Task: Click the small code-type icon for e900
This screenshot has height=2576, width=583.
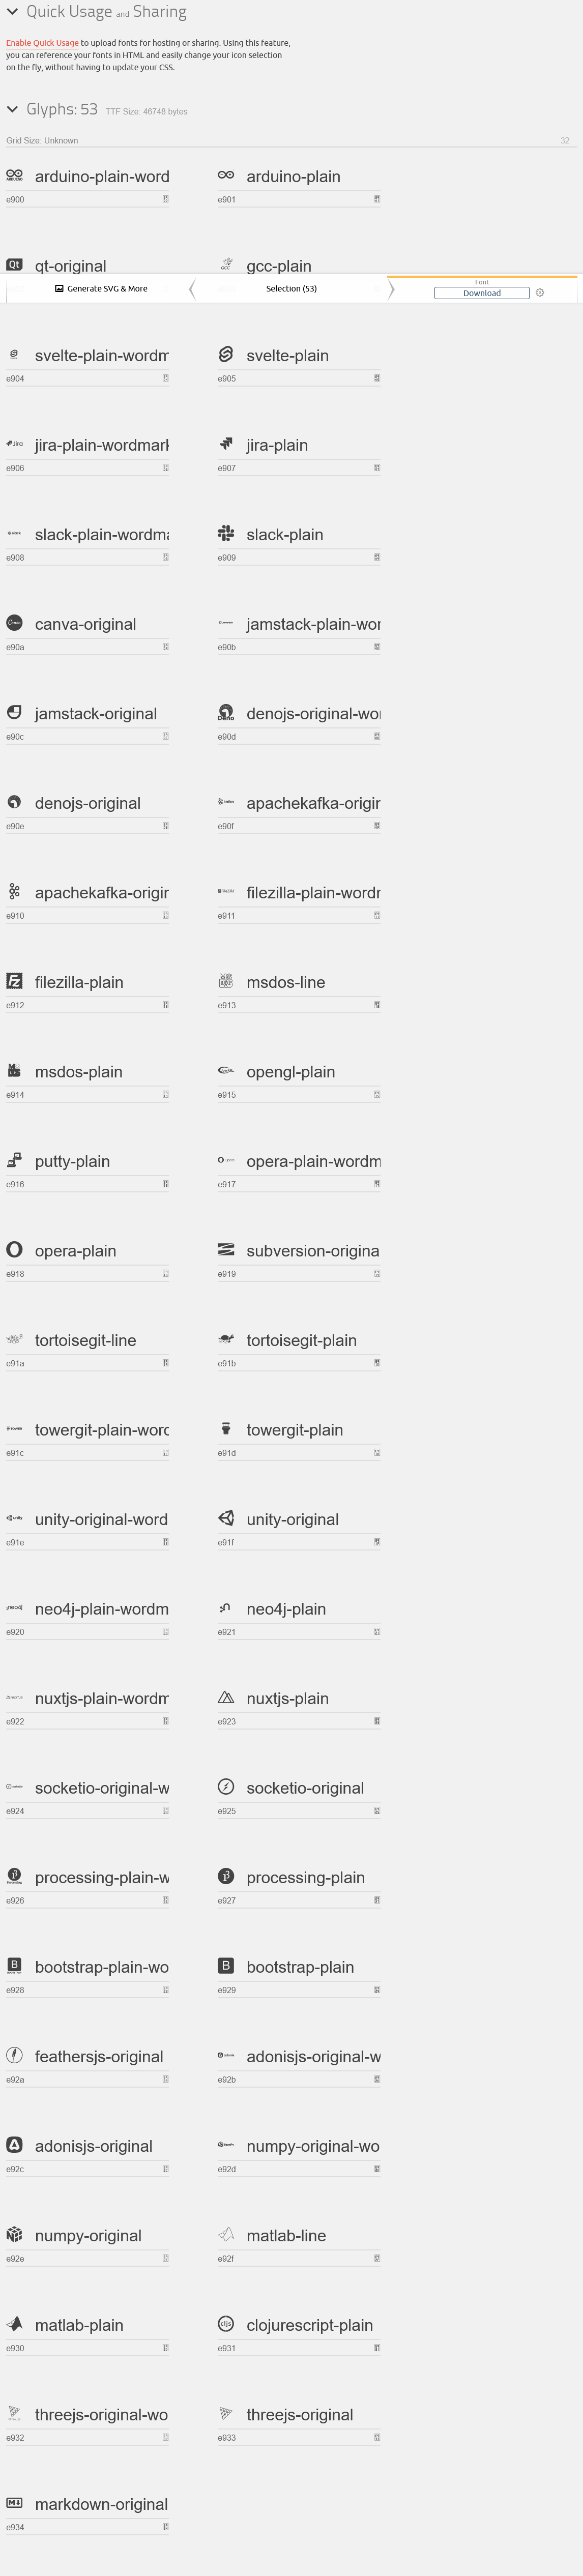Action: [x=165, y=199]
